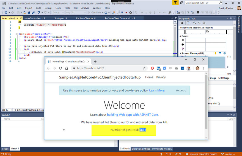Open the Any CPU platform dropdown
Image resolution: width=242 pixels, height=156 pixels.
(x=76, y=12)
